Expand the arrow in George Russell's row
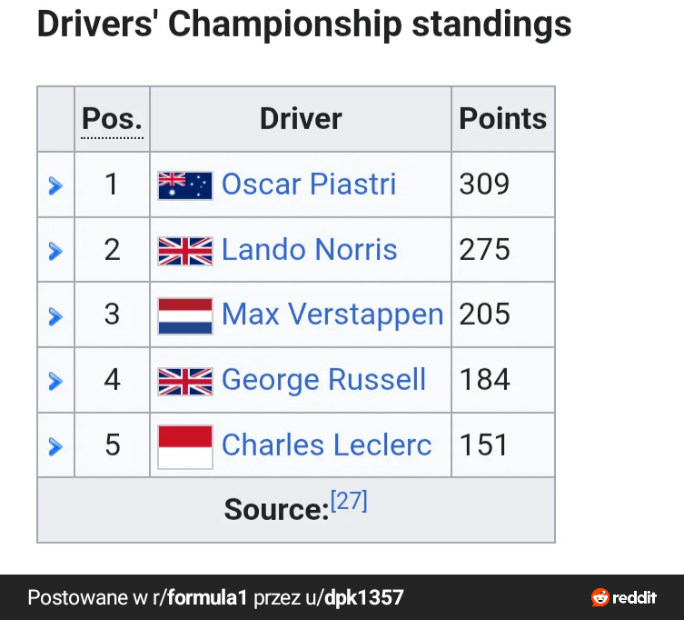The image size is (684, 620). click(x=55, y=381)
